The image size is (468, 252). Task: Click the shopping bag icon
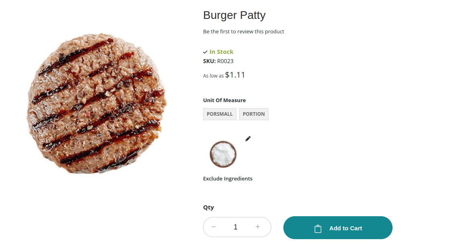[318, 228]
